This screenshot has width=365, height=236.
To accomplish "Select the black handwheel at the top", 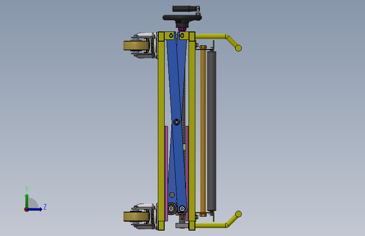I will tap(182, 18).
